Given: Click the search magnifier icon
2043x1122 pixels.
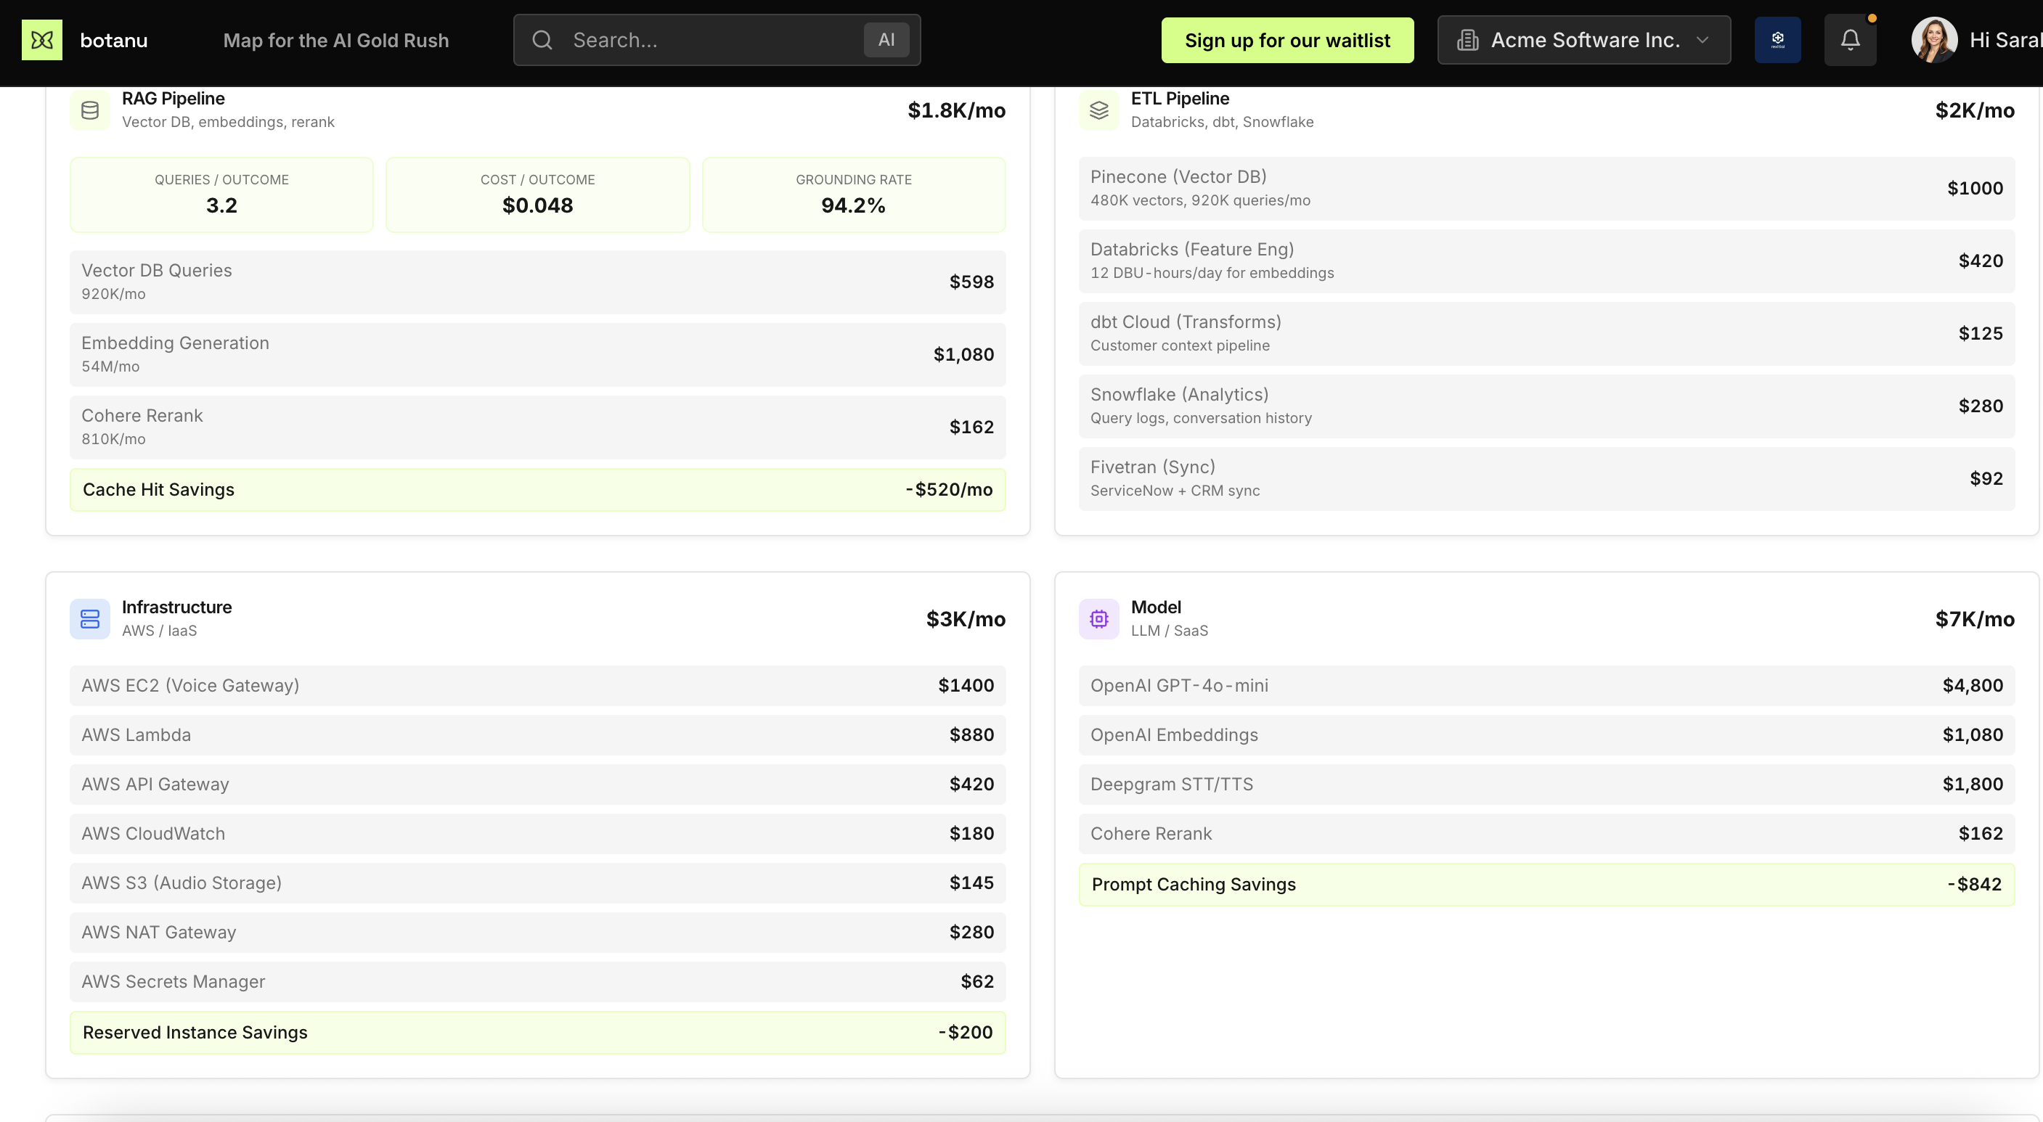Looking at the screenshot, I should click(542, 40).
